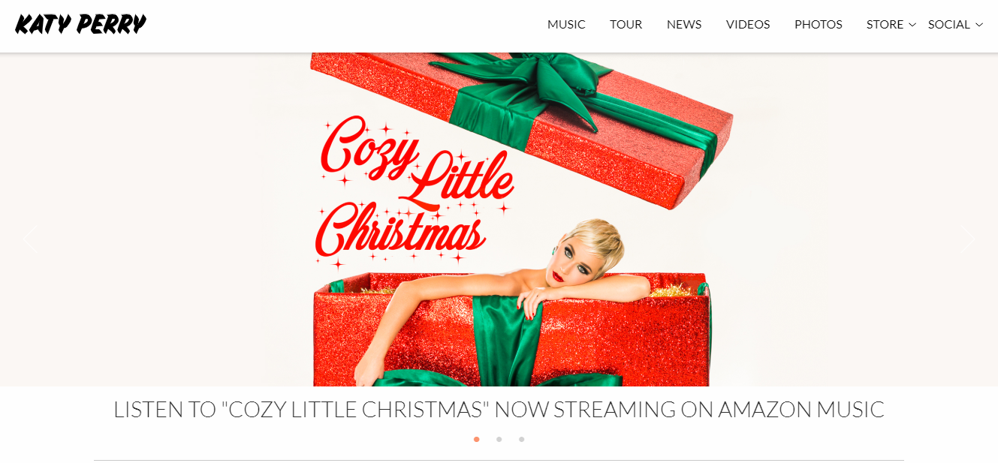Screen dimensions: 998x463
Task: Open the VIDEOS page
Action: click(x=748, y=25)
